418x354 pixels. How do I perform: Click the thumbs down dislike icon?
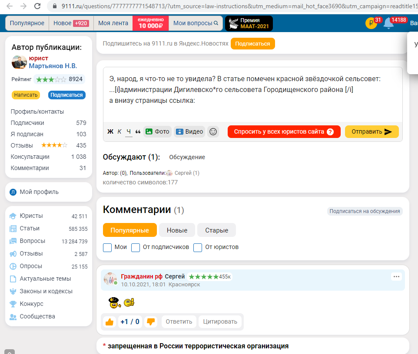pos(151,321)
